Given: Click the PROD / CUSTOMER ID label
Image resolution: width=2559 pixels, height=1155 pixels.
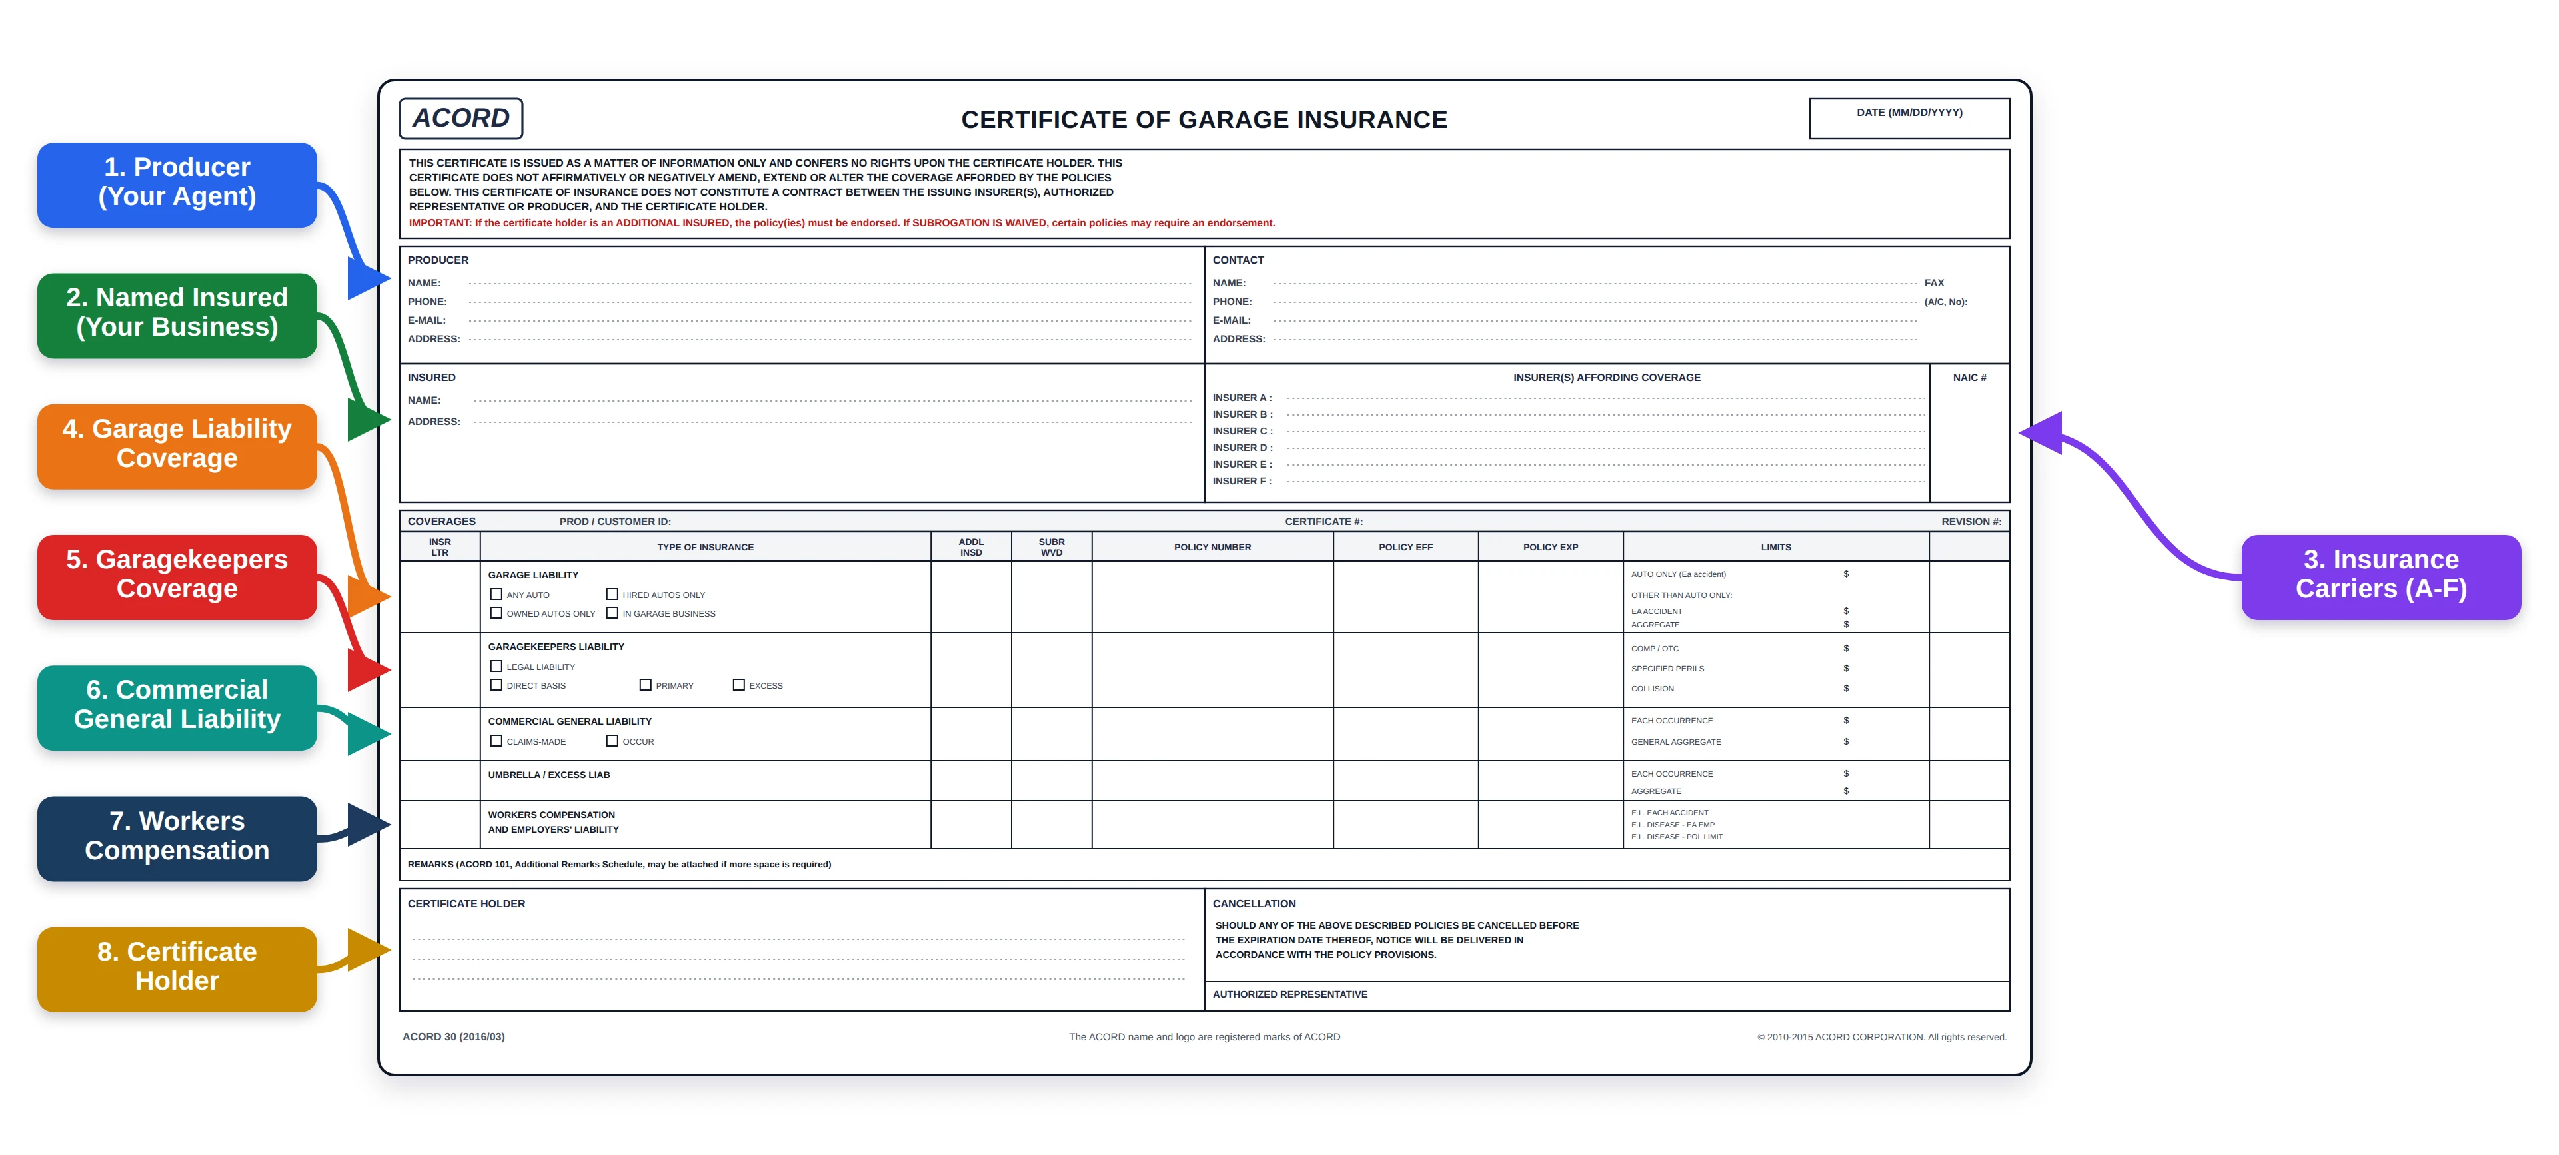Looking at the screenshot, I should point(615,522).
